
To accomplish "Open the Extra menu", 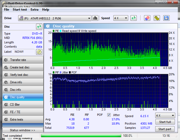I will (34, 10).
